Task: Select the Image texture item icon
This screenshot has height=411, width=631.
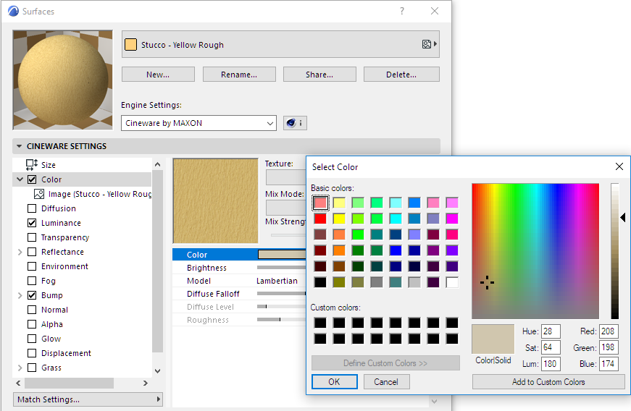Action: click(x=40, y=194)
